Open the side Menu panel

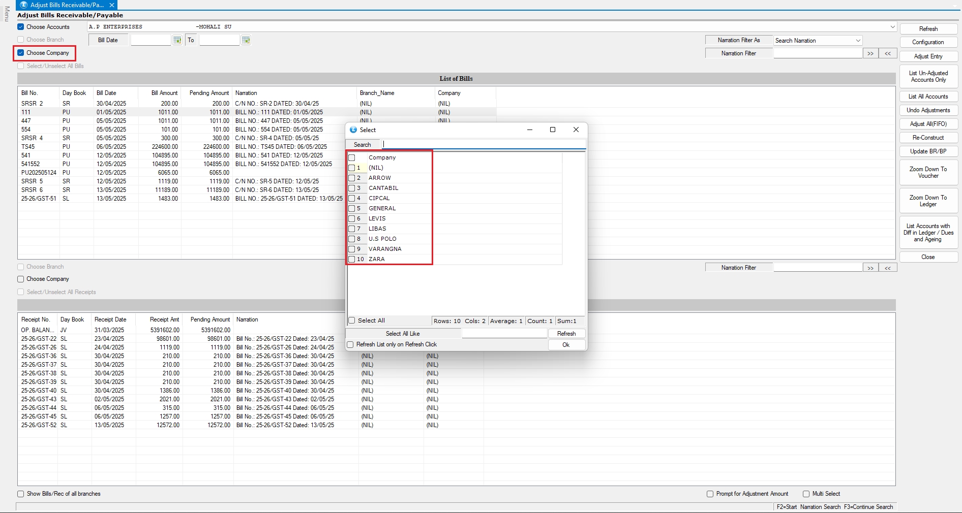click(7, 14)
